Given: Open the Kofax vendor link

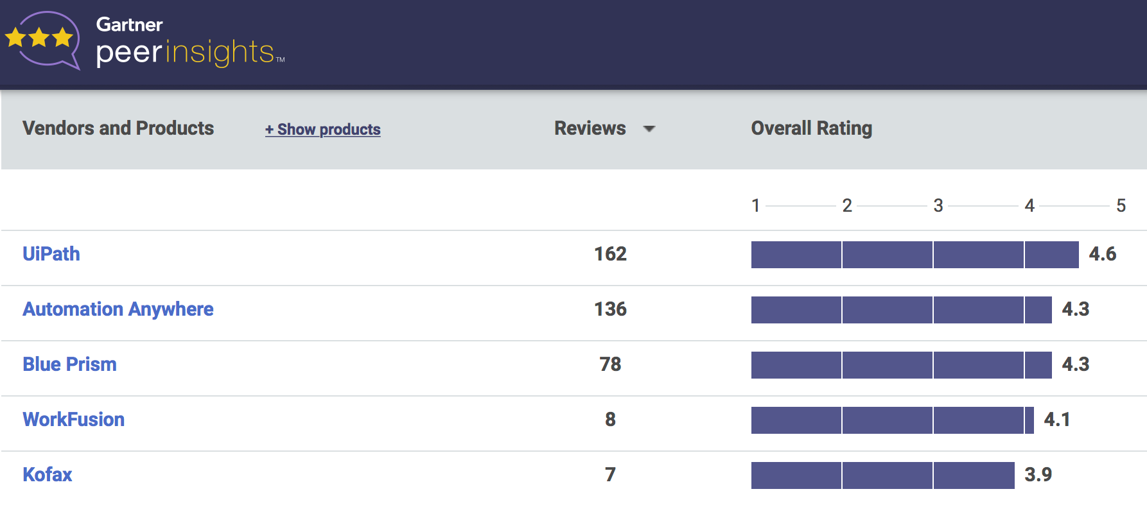Looking at the screenshot, I should tap(48, 475).
